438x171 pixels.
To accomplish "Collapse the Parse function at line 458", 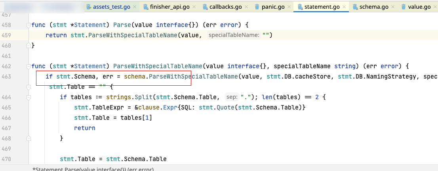I will 28,25.
